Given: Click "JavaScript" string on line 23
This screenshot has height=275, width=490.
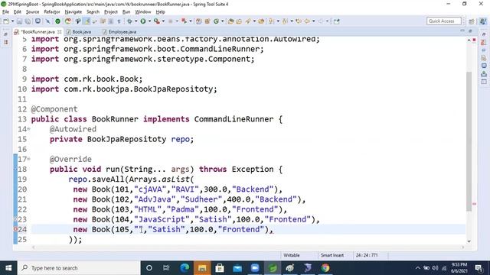Looking at the screenshot, I should point(162,219).
